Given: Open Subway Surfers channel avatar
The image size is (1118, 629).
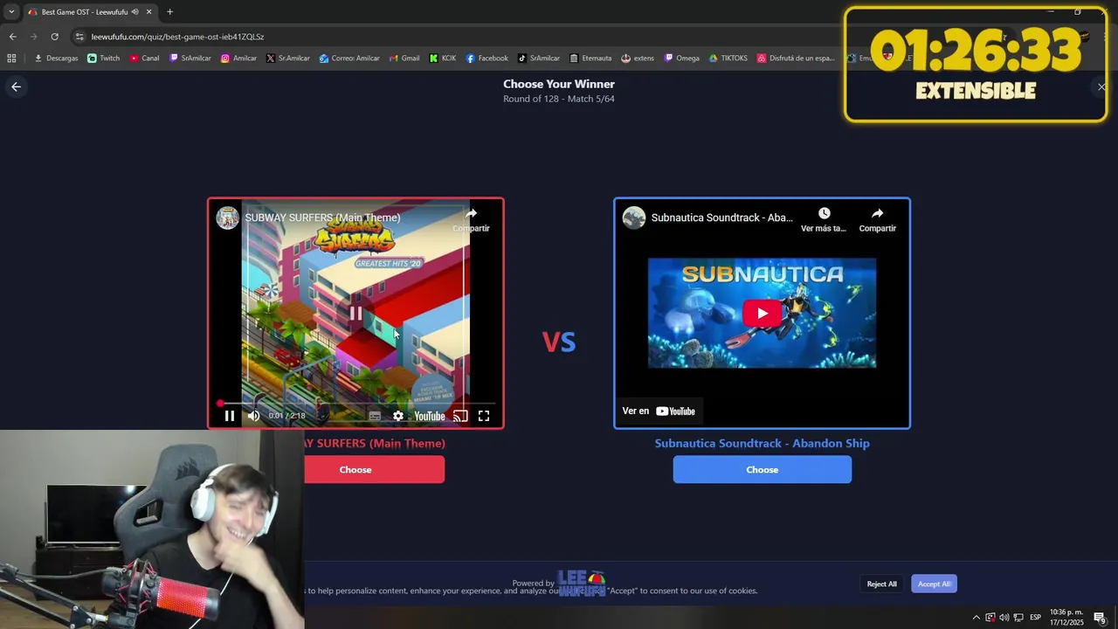Looking at the screenshot, I should 228,218.
